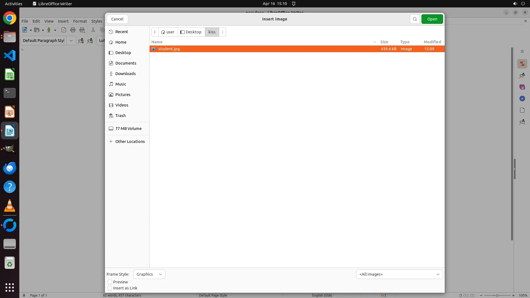This screenshot has height=298, width=530.
Task: Enable the Preview checkbox
Action: (x=110, y=282)
